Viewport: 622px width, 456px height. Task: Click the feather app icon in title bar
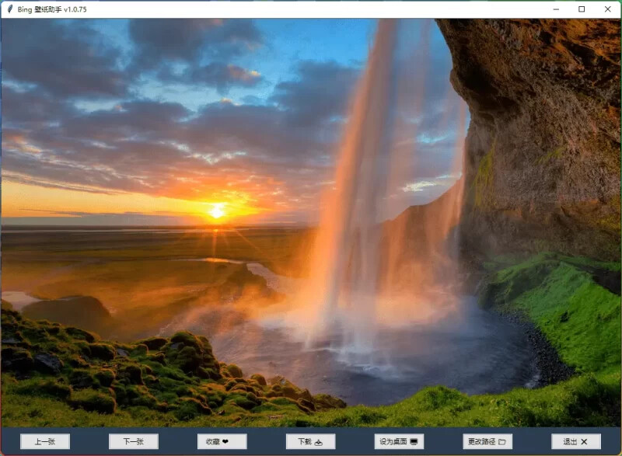(9, 9)
